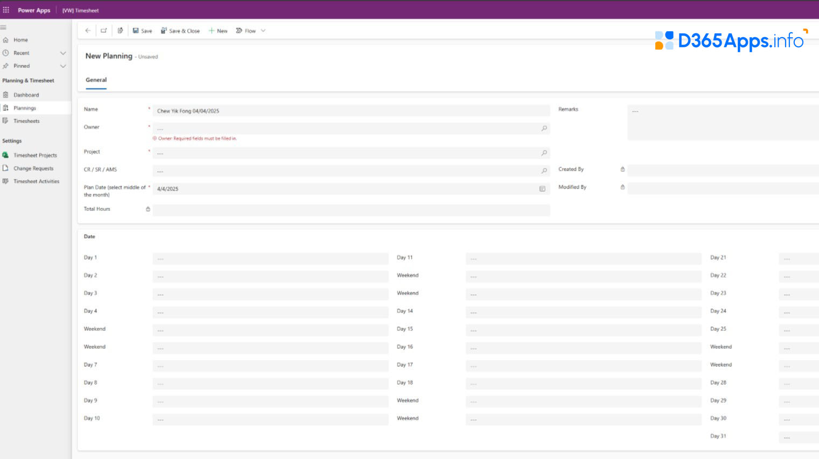Expand the Pinned section
This screenshot has height=459, width=819.
(63, 66)
